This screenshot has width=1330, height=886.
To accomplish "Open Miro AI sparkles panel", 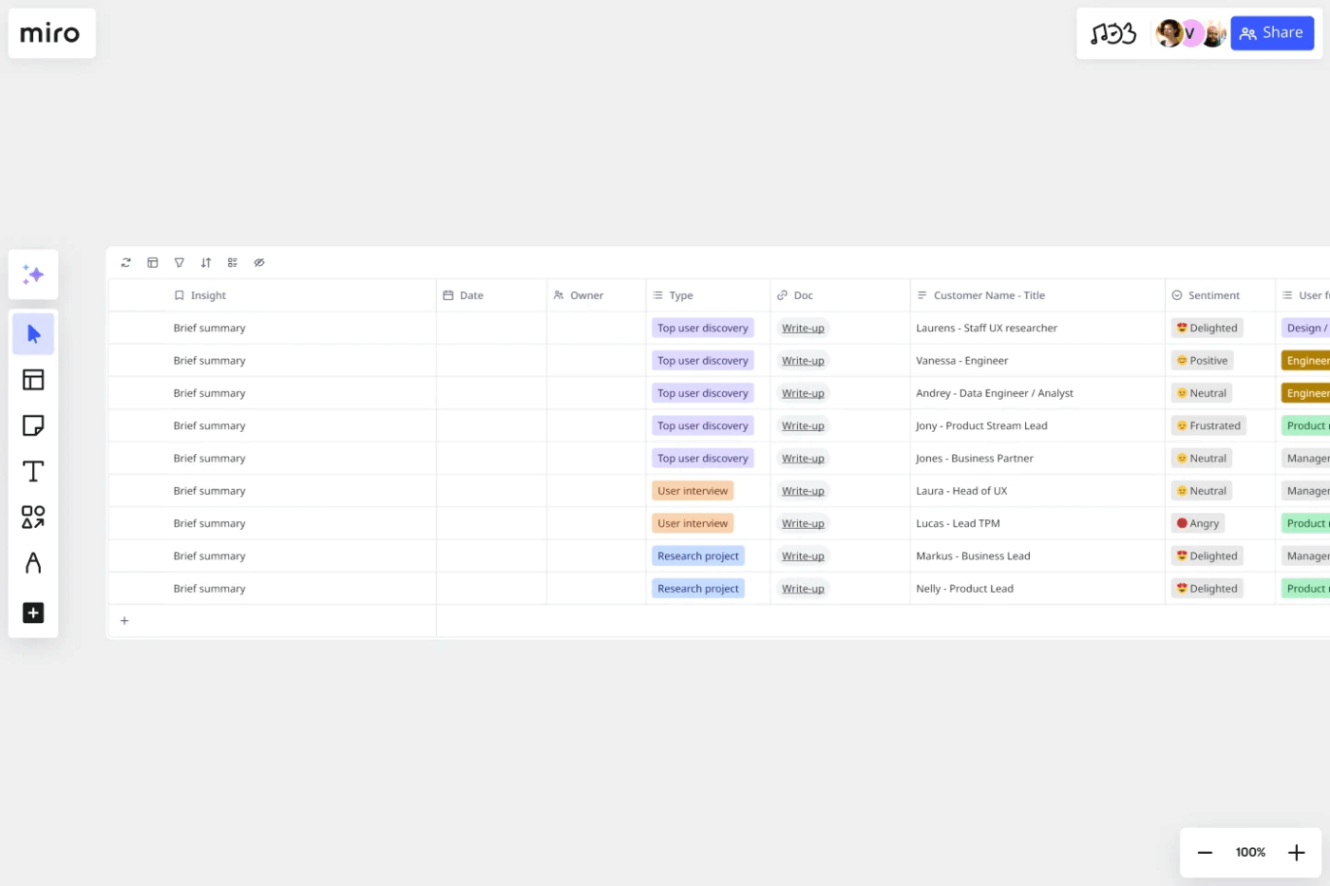I will click(32, 274).
